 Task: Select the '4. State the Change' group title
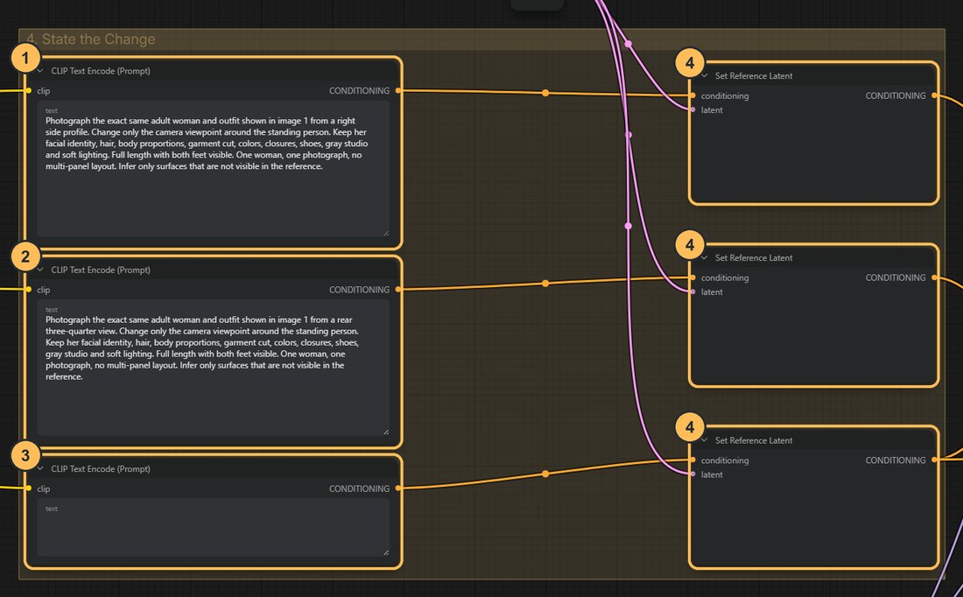tap(91, 39)
